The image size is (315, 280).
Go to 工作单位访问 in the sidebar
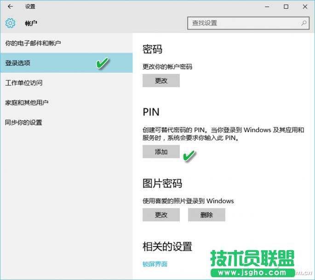(24, 83)
